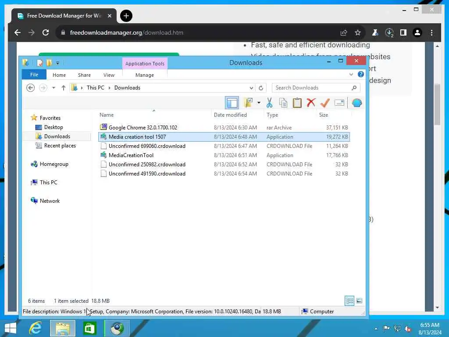Open Recent places in navigation pane
Image resolution: width=449 pixels, height=337 pixels.
point(60,146)
